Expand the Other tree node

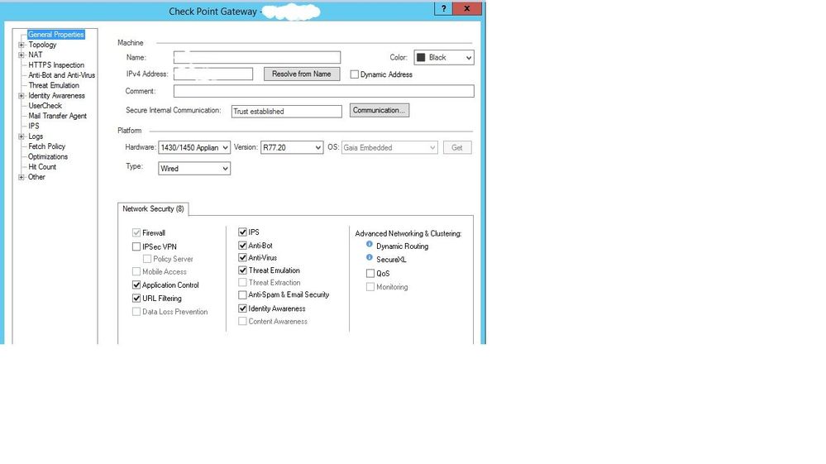pos(21,178)
